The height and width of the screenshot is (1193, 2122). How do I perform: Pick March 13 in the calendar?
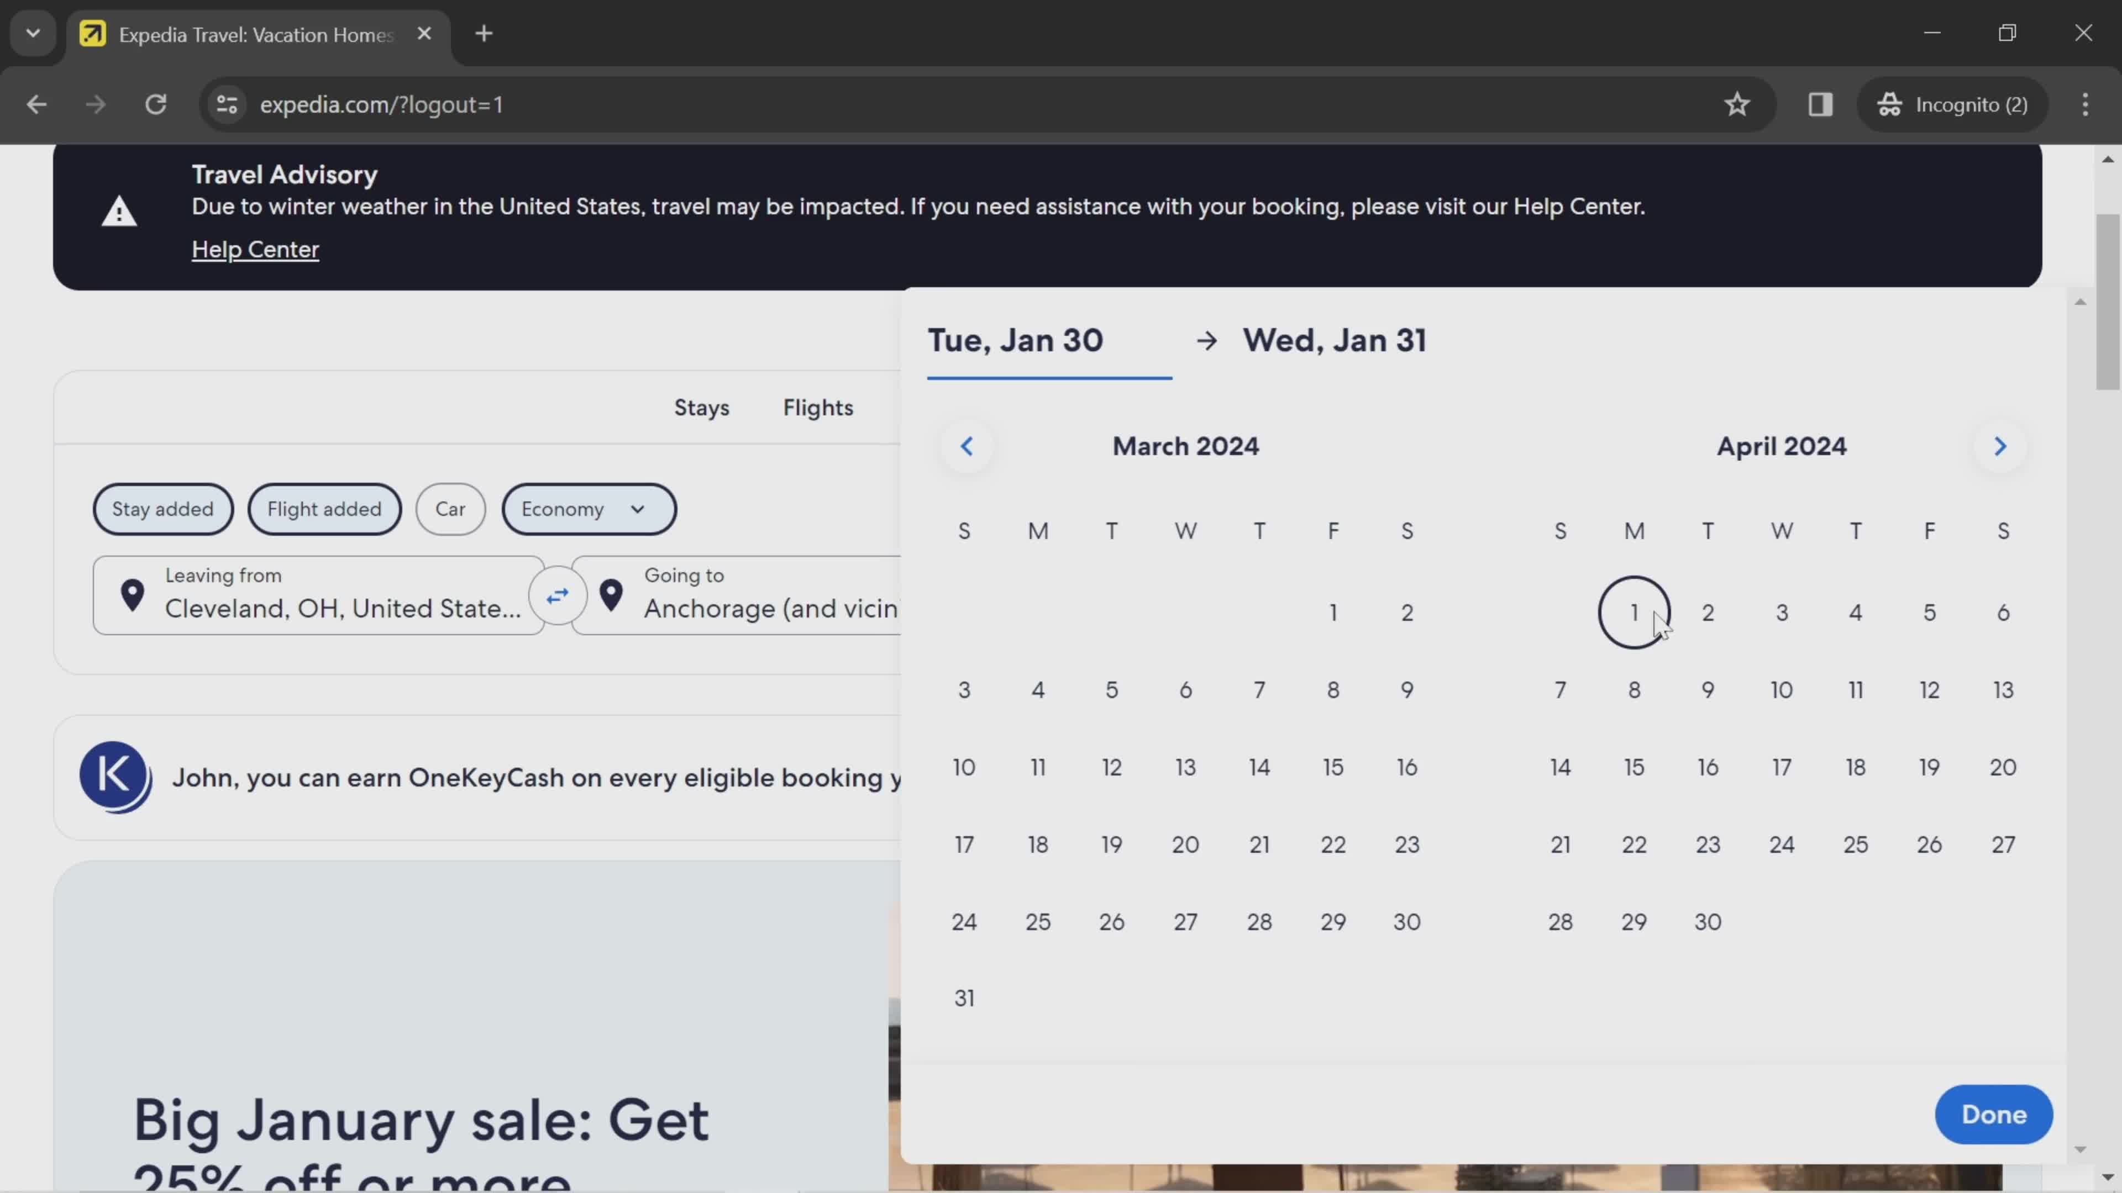[x=1186, y=767]
